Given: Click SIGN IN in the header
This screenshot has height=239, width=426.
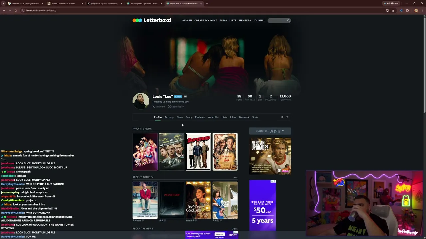Looking at the screenshot, I should pyautogui.click(x=187, y=21).
